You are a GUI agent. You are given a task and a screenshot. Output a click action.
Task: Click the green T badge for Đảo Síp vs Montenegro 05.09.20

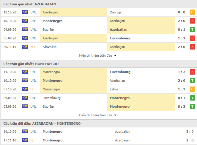[192, 107]
